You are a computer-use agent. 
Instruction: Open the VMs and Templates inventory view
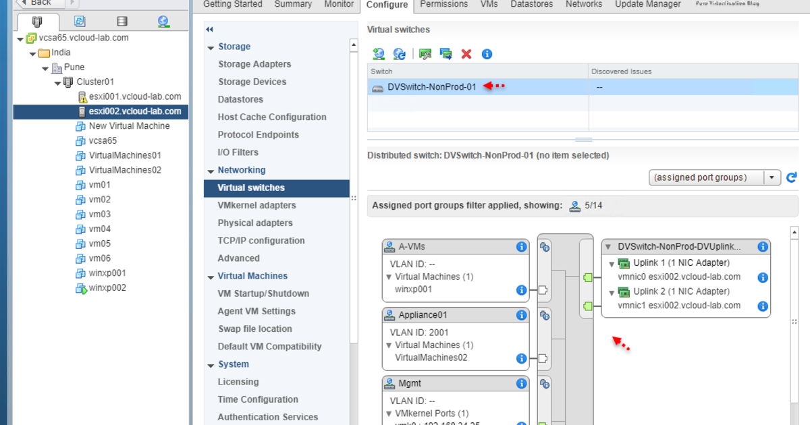point(80,22)
